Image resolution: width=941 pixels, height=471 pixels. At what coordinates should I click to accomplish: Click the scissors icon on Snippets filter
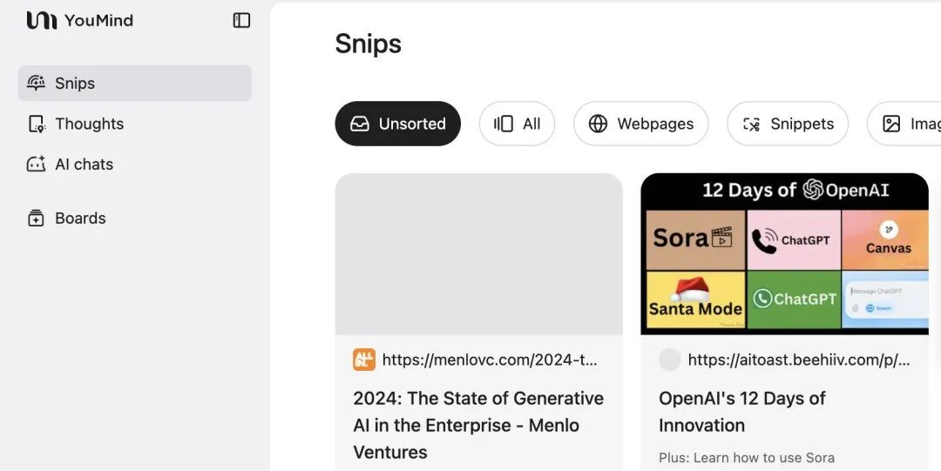752,124
